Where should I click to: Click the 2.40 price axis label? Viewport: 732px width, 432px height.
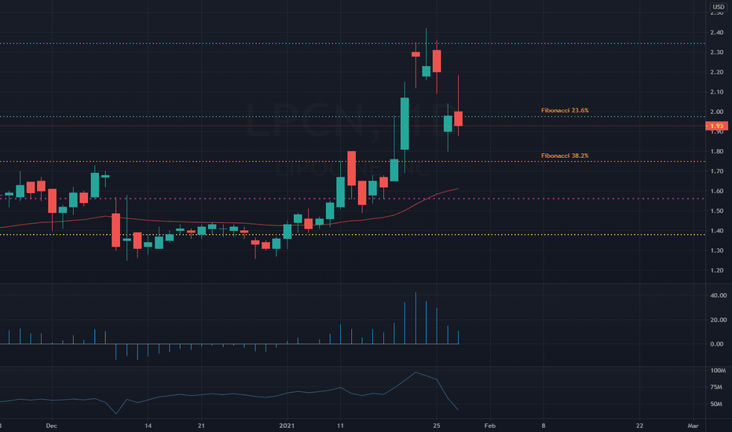tap(716, 33)
